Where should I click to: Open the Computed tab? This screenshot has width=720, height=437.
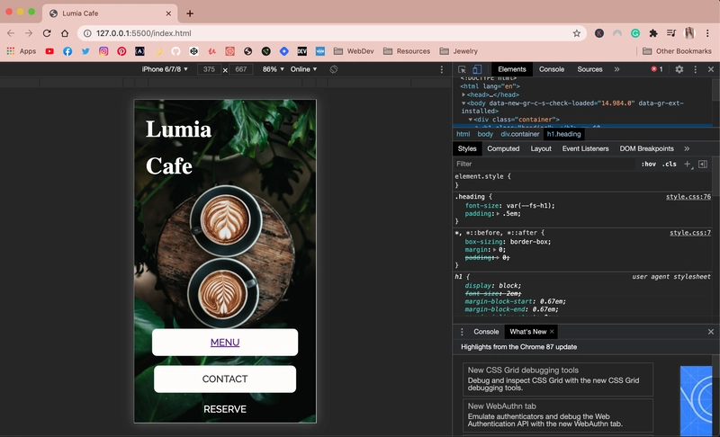pyautogui.click(x=503, y=148)
